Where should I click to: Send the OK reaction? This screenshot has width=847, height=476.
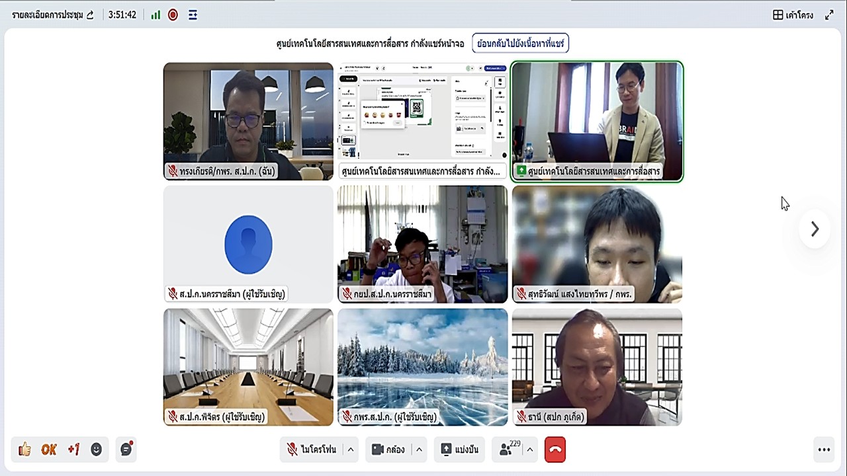click(49, 450)
